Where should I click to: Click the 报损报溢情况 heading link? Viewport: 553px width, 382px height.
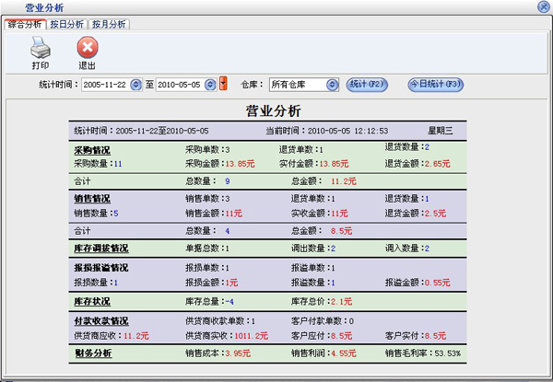[x=100, y=267]
